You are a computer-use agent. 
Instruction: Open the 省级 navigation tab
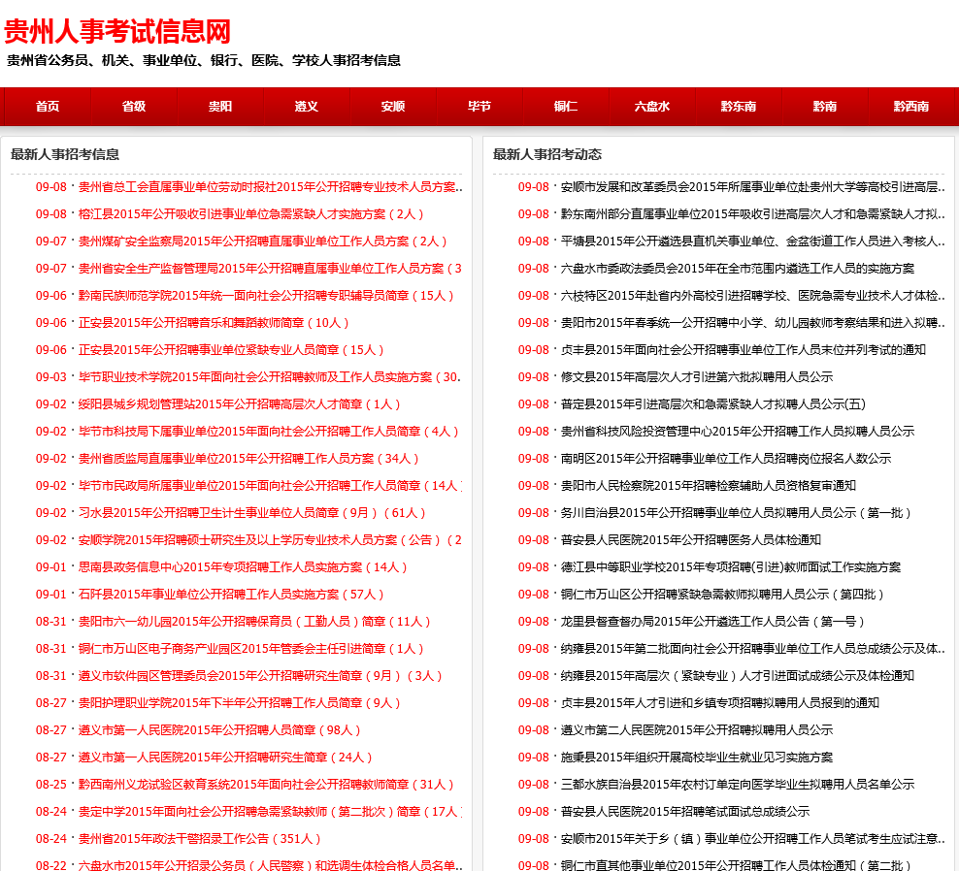134,107
